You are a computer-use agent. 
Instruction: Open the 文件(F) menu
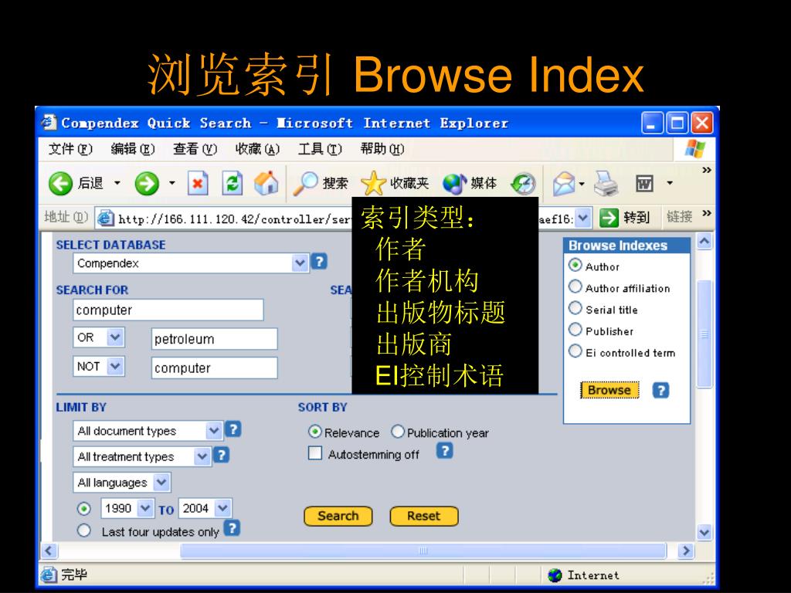coord(70,149)
